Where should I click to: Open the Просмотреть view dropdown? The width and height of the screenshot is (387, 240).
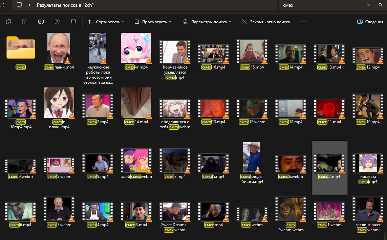pyautogui.click(x=153, y=22)
